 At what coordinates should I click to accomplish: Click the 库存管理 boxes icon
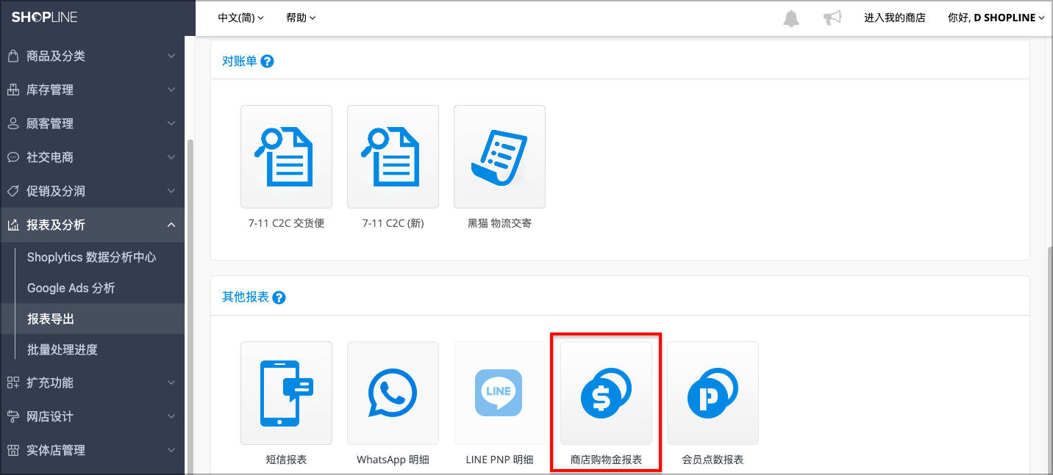click(x=13, y=90)
